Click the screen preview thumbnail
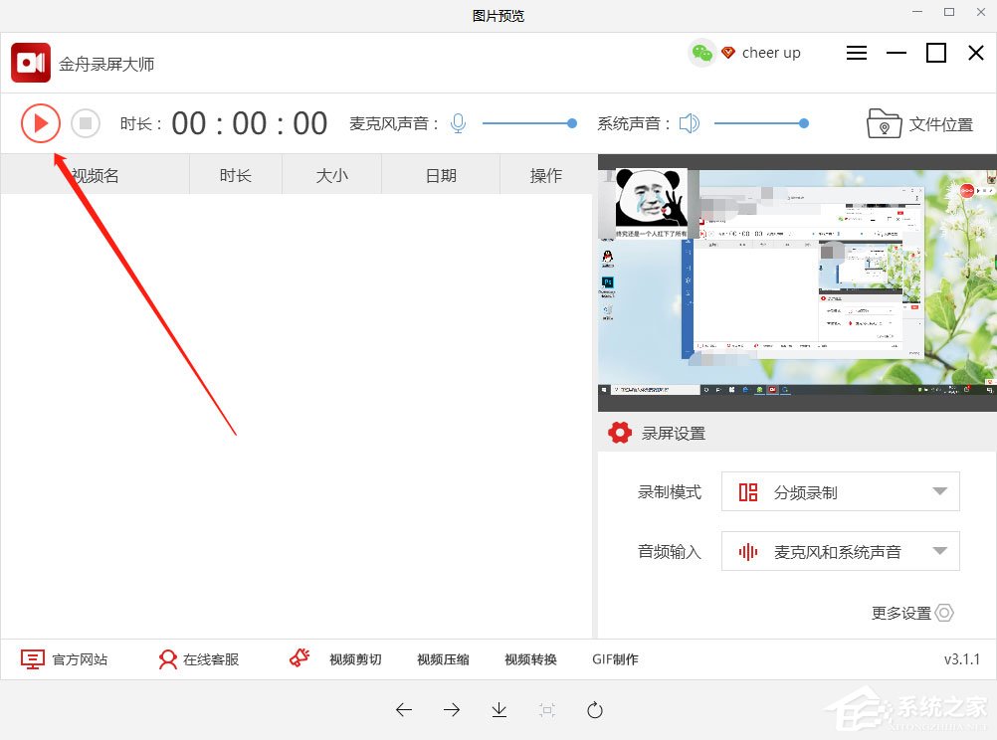The image size is (997, 740). click(796, 278)
